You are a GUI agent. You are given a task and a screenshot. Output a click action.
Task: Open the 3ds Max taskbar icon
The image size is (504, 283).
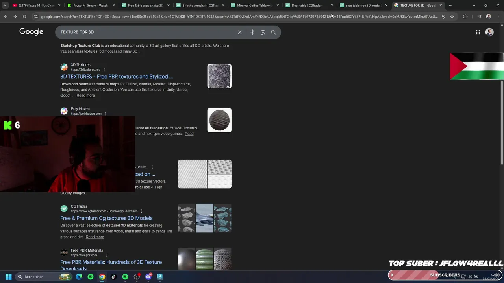click(x=160, y=277)
